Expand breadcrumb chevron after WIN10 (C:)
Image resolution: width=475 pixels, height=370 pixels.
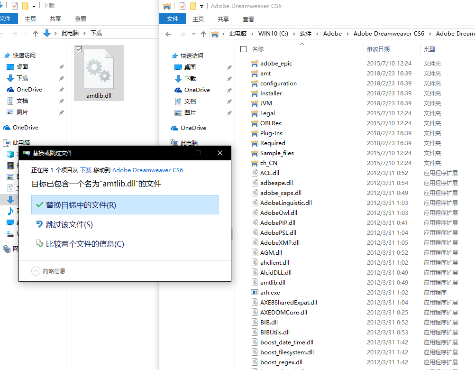click(294, 34)
